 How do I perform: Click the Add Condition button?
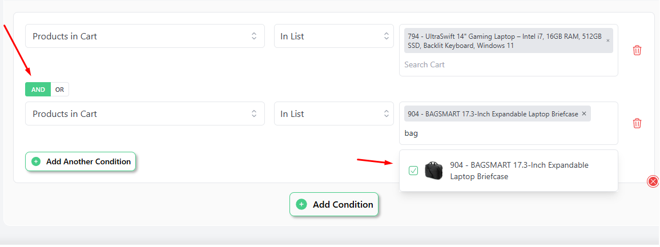pos(334,204)
